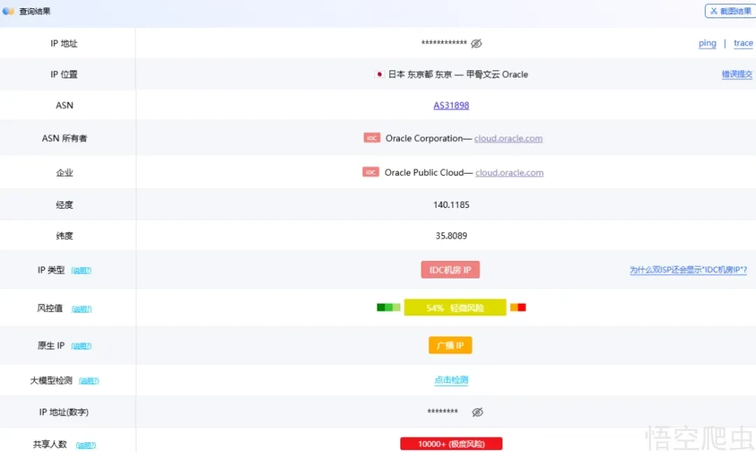Open the 说明 help next to IP 类型
The height and width of the screenshot is (452, 756).
pyautogui.click(x=81, y=271)
